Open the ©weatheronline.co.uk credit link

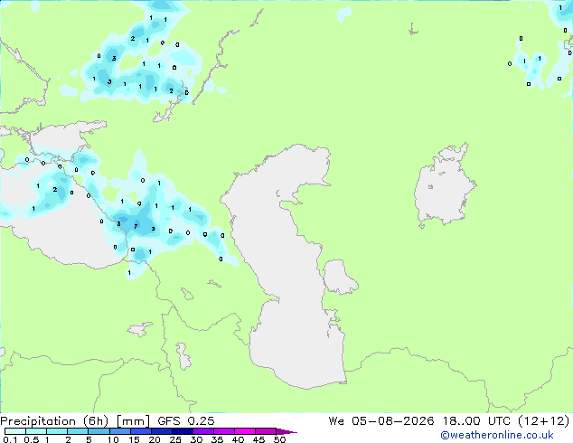tap(497, 435)
